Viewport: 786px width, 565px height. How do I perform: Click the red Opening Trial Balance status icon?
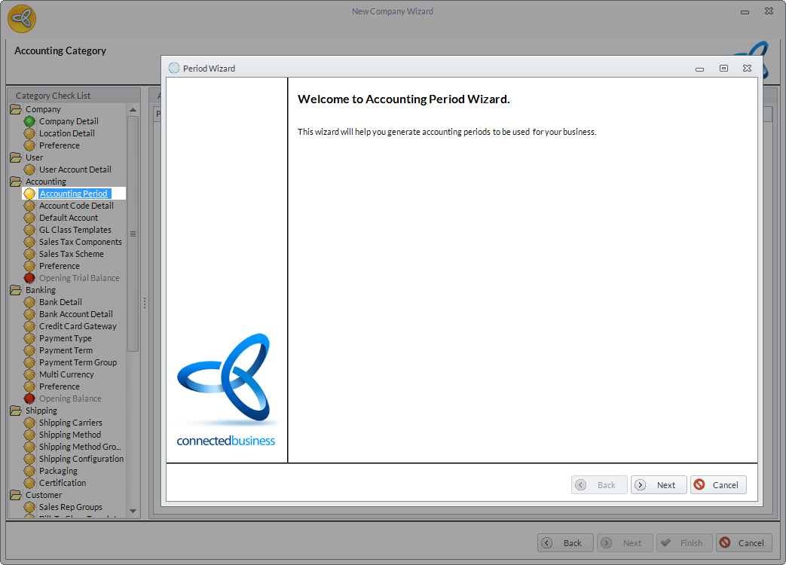tap(29, 278)
